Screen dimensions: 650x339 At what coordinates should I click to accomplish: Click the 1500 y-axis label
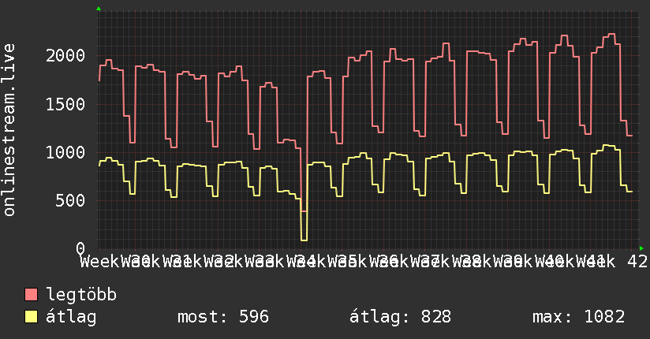coord(65,104)
